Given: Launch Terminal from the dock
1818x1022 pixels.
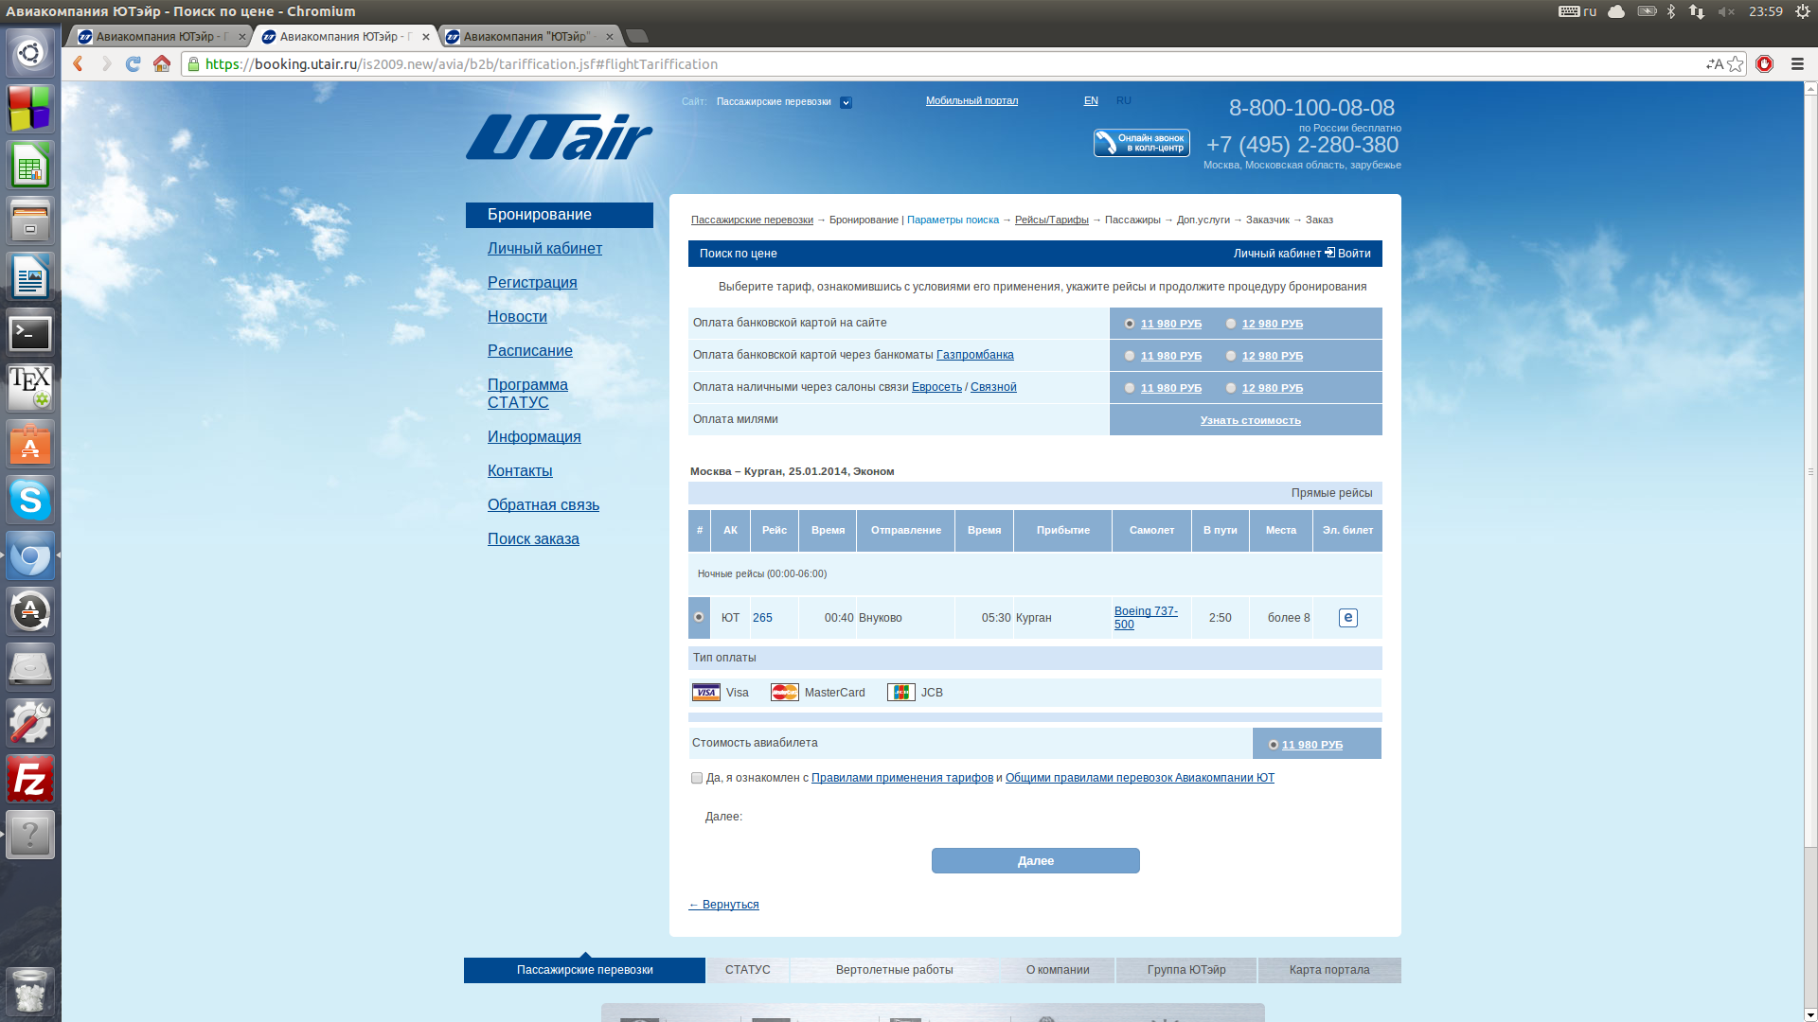Looking at the screenshot, I should (x=30, y=333).
